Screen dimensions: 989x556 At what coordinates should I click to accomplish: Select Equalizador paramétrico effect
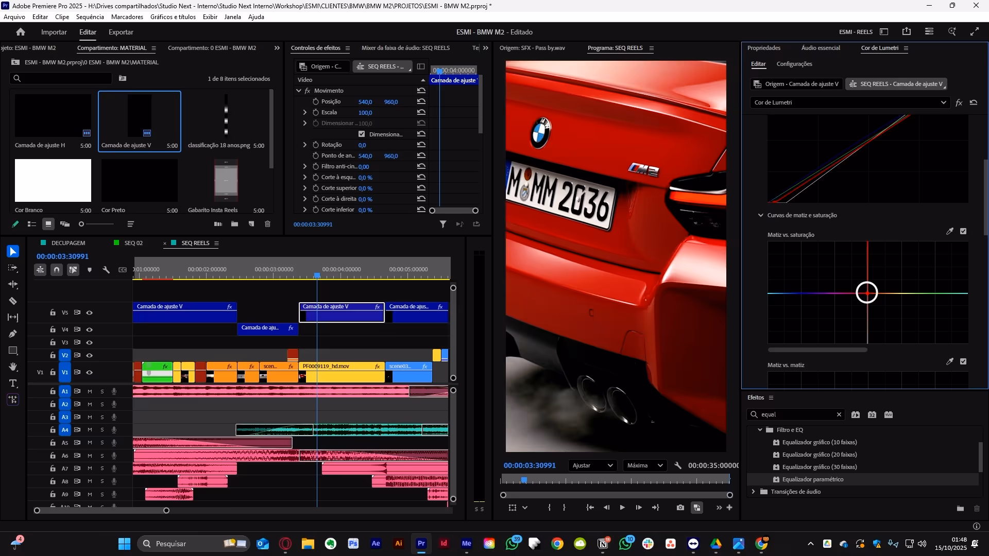point(812,479)
